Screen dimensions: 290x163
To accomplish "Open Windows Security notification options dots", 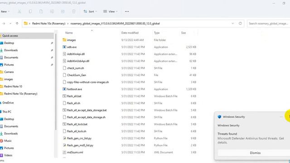I will (x=281, y=117).
